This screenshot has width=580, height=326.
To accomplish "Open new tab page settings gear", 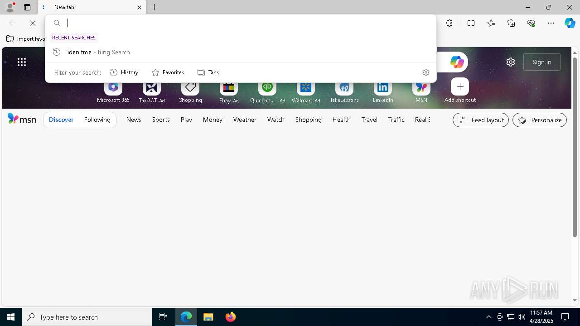I will [x=511, y=62].
